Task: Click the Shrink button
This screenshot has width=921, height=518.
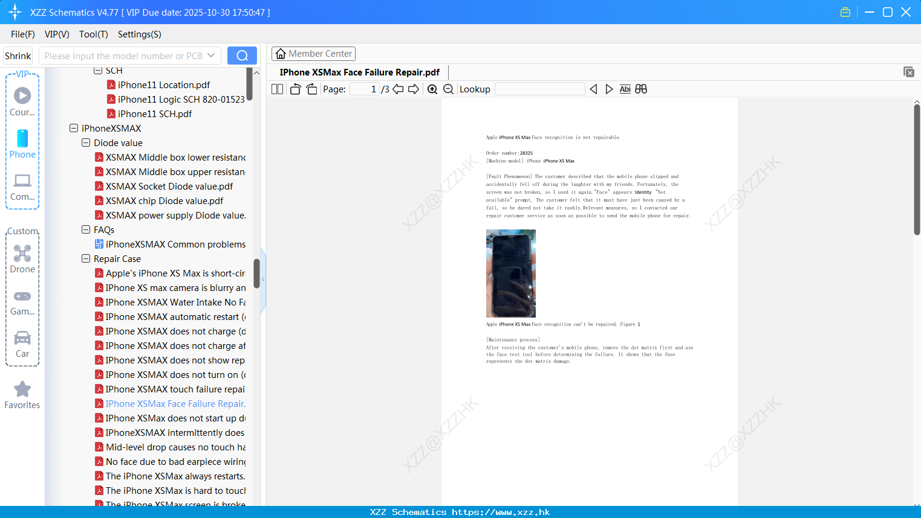Action: tap(18, 56)
